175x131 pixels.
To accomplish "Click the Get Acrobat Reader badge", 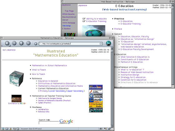I will (96, 105).
